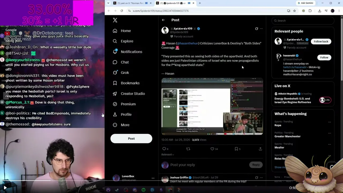
Task: Open more options for Meslier trend
Action: [x=330, y=144]
